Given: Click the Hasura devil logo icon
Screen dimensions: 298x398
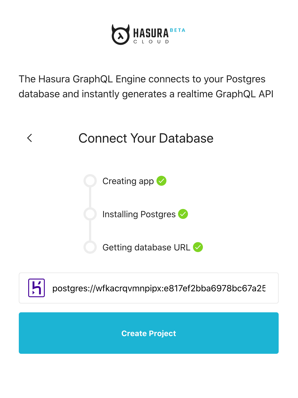Looking at the screenshot, I should [x=121, y=35].
